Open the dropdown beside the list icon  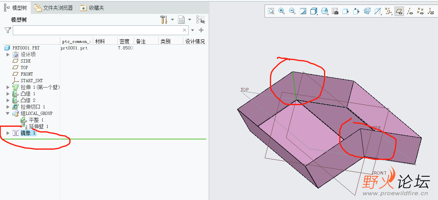click(189, 20)
